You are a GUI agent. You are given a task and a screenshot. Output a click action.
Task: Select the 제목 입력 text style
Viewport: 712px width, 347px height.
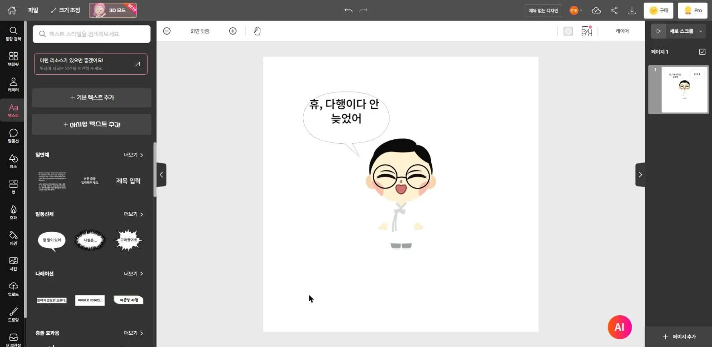pyautogui.click(x=129, y=181)
